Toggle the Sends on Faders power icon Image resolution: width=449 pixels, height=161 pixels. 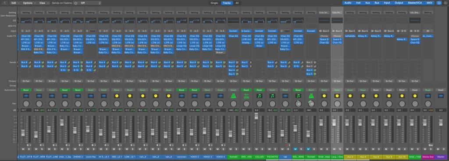[75, 3]
